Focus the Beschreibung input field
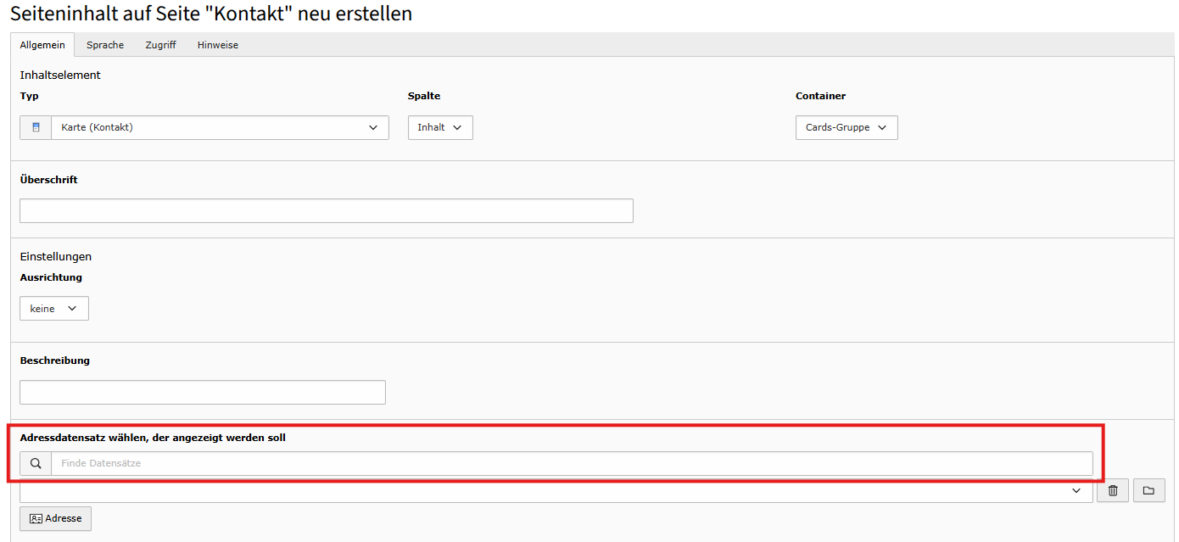The image size is (1179, 542). point(202,392)
